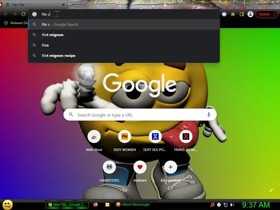Open the volume speaker tray icon

tap(232, 205)
